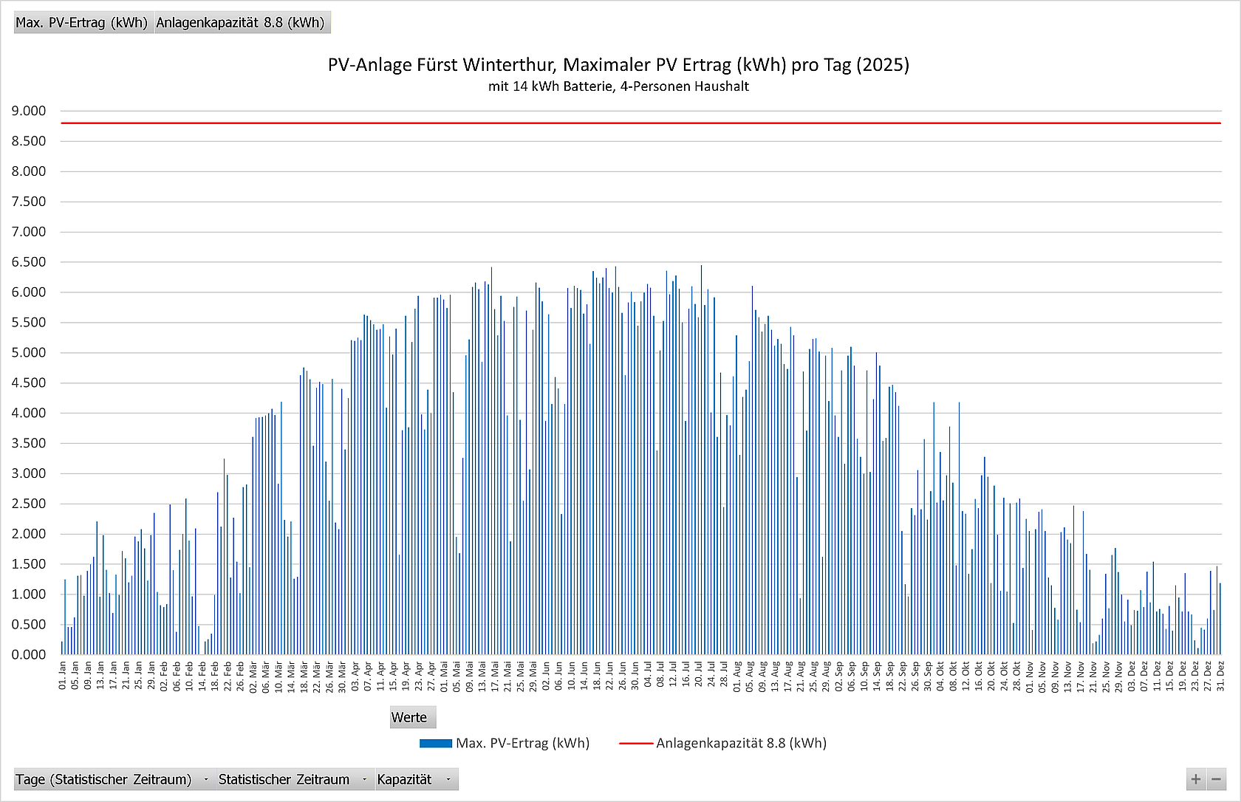Click the Anlagenkapazität 8.8 (kWh) field button at top
Viewport: 1241px width, 802px height.
click(240, 23)
